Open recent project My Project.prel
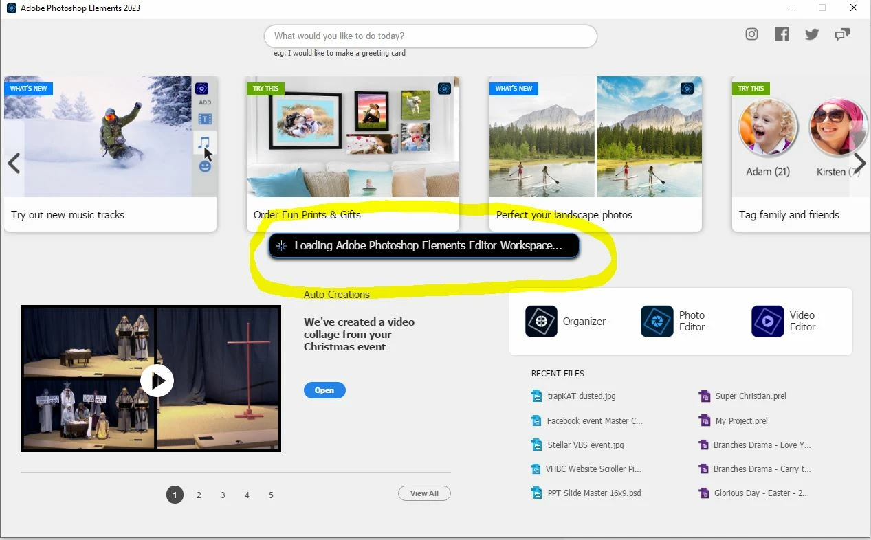 (741, 420)
